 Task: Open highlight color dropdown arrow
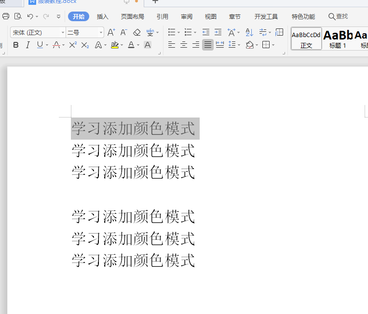click(122, 45)
